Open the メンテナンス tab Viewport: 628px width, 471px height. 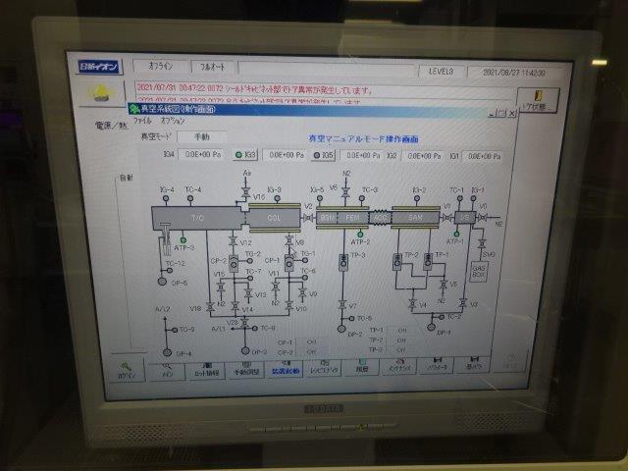pos(399,366)
